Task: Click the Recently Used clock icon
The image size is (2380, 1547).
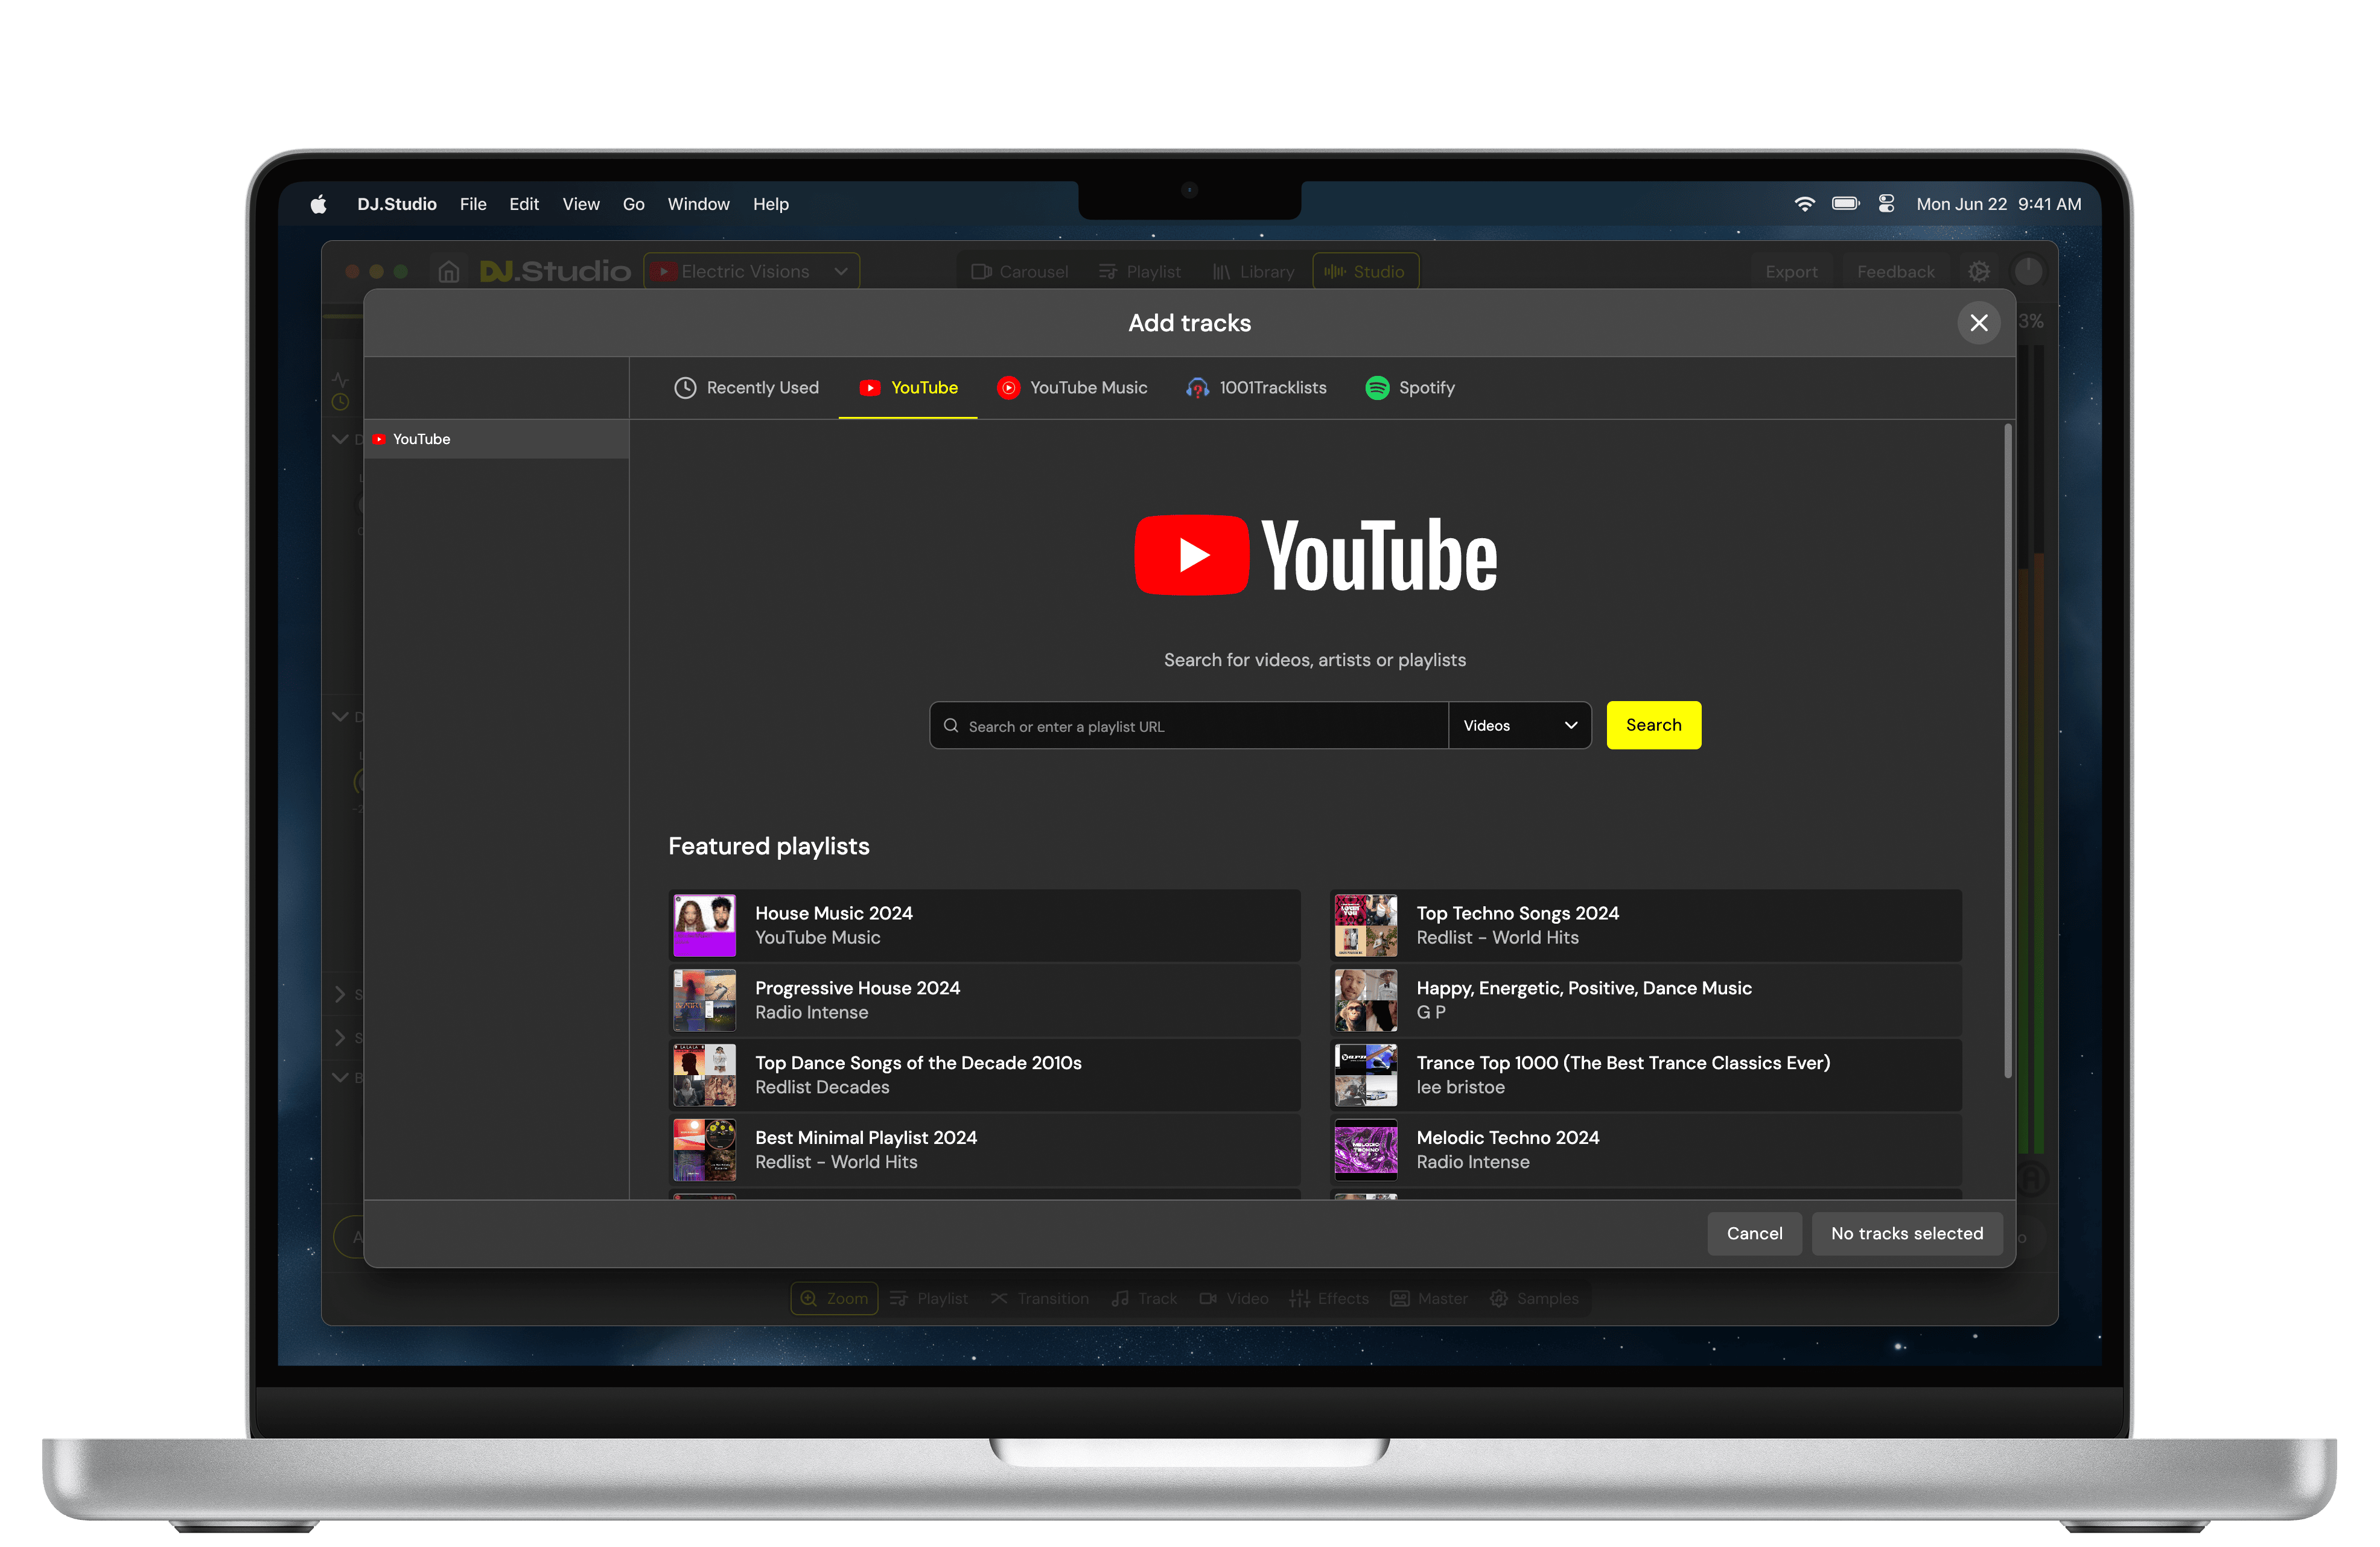Action: click(685, 388)
